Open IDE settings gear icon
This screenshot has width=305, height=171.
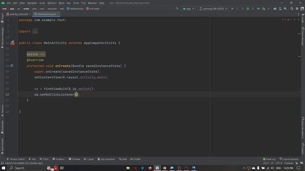[x=297, y=9]
